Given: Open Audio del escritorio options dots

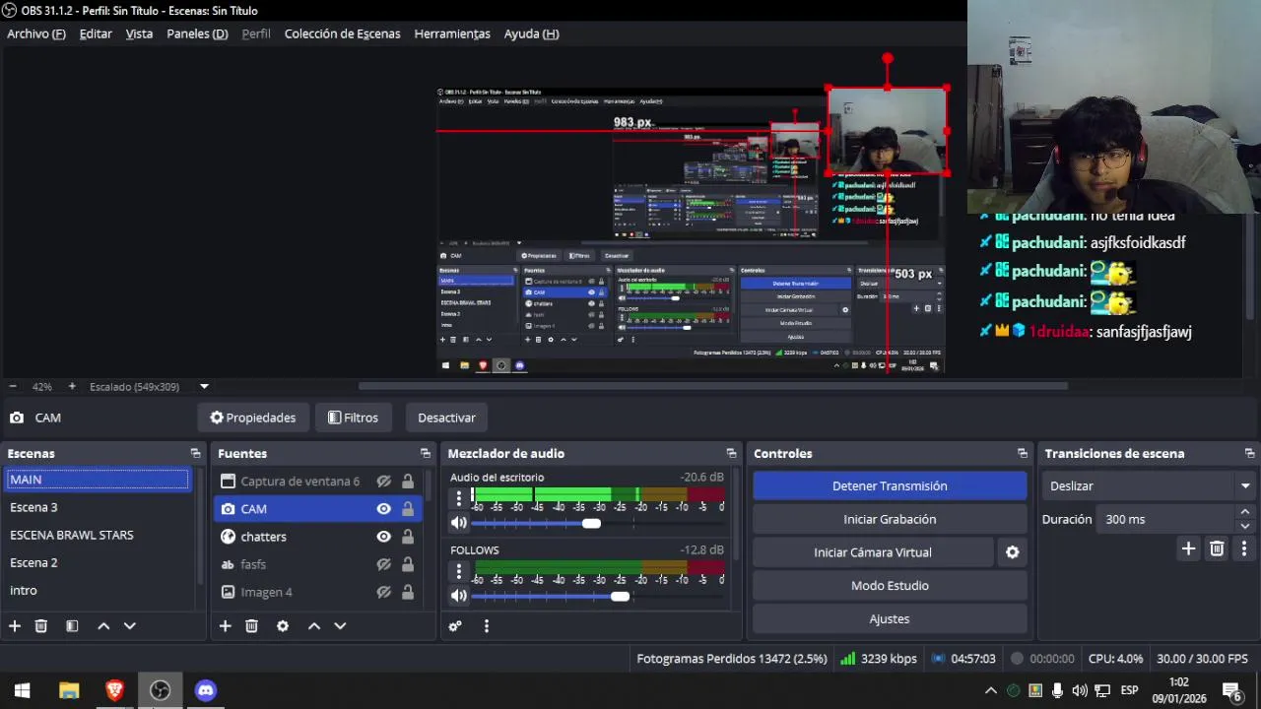Looking at the screenshot, I should coord(458,498).
